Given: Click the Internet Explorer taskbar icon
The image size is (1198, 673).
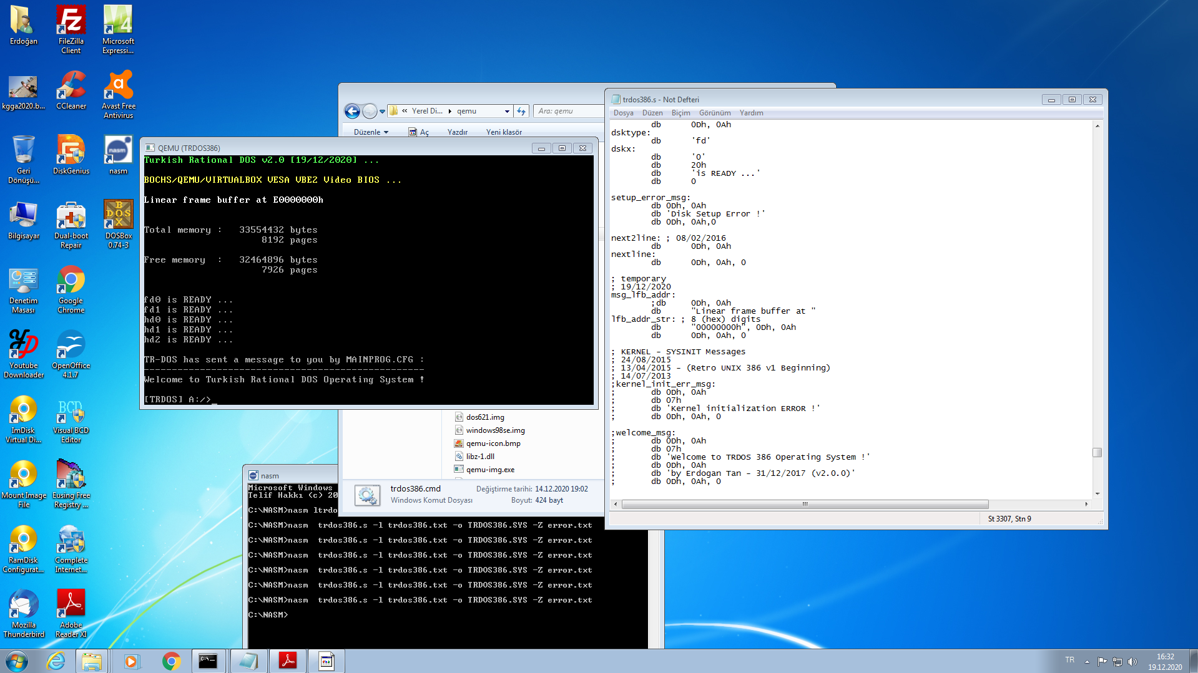Looking at the screenshot, I should tap(56, 661).
